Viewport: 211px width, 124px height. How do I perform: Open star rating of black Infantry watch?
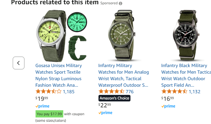point(174,92)
